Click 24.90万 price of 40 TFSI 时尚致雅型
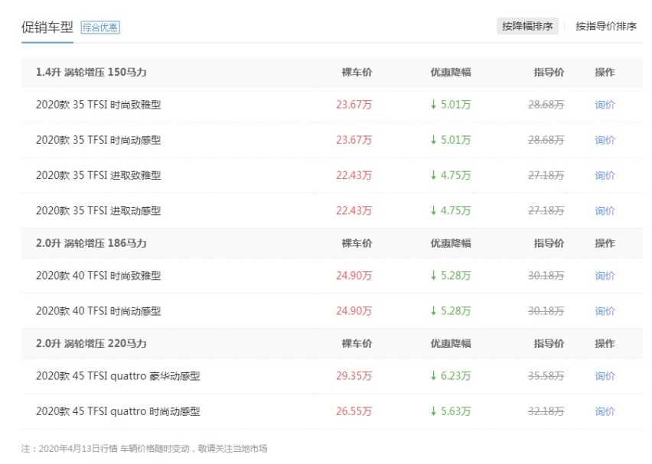The height and width of the screenshot is (464, 652). pos(354,276)
